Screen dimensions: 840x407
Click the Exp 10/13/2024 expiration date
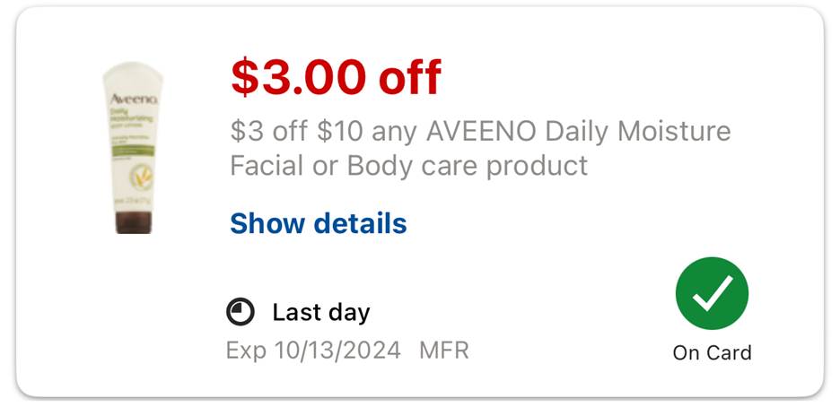[x=313, y=351]
